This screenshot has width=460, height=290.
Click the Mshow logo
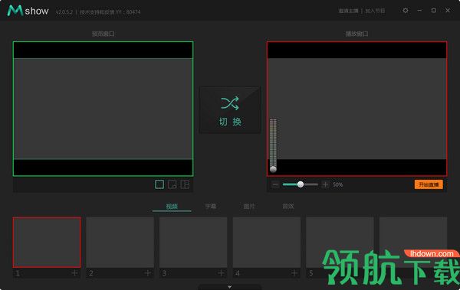coord(28,11)
